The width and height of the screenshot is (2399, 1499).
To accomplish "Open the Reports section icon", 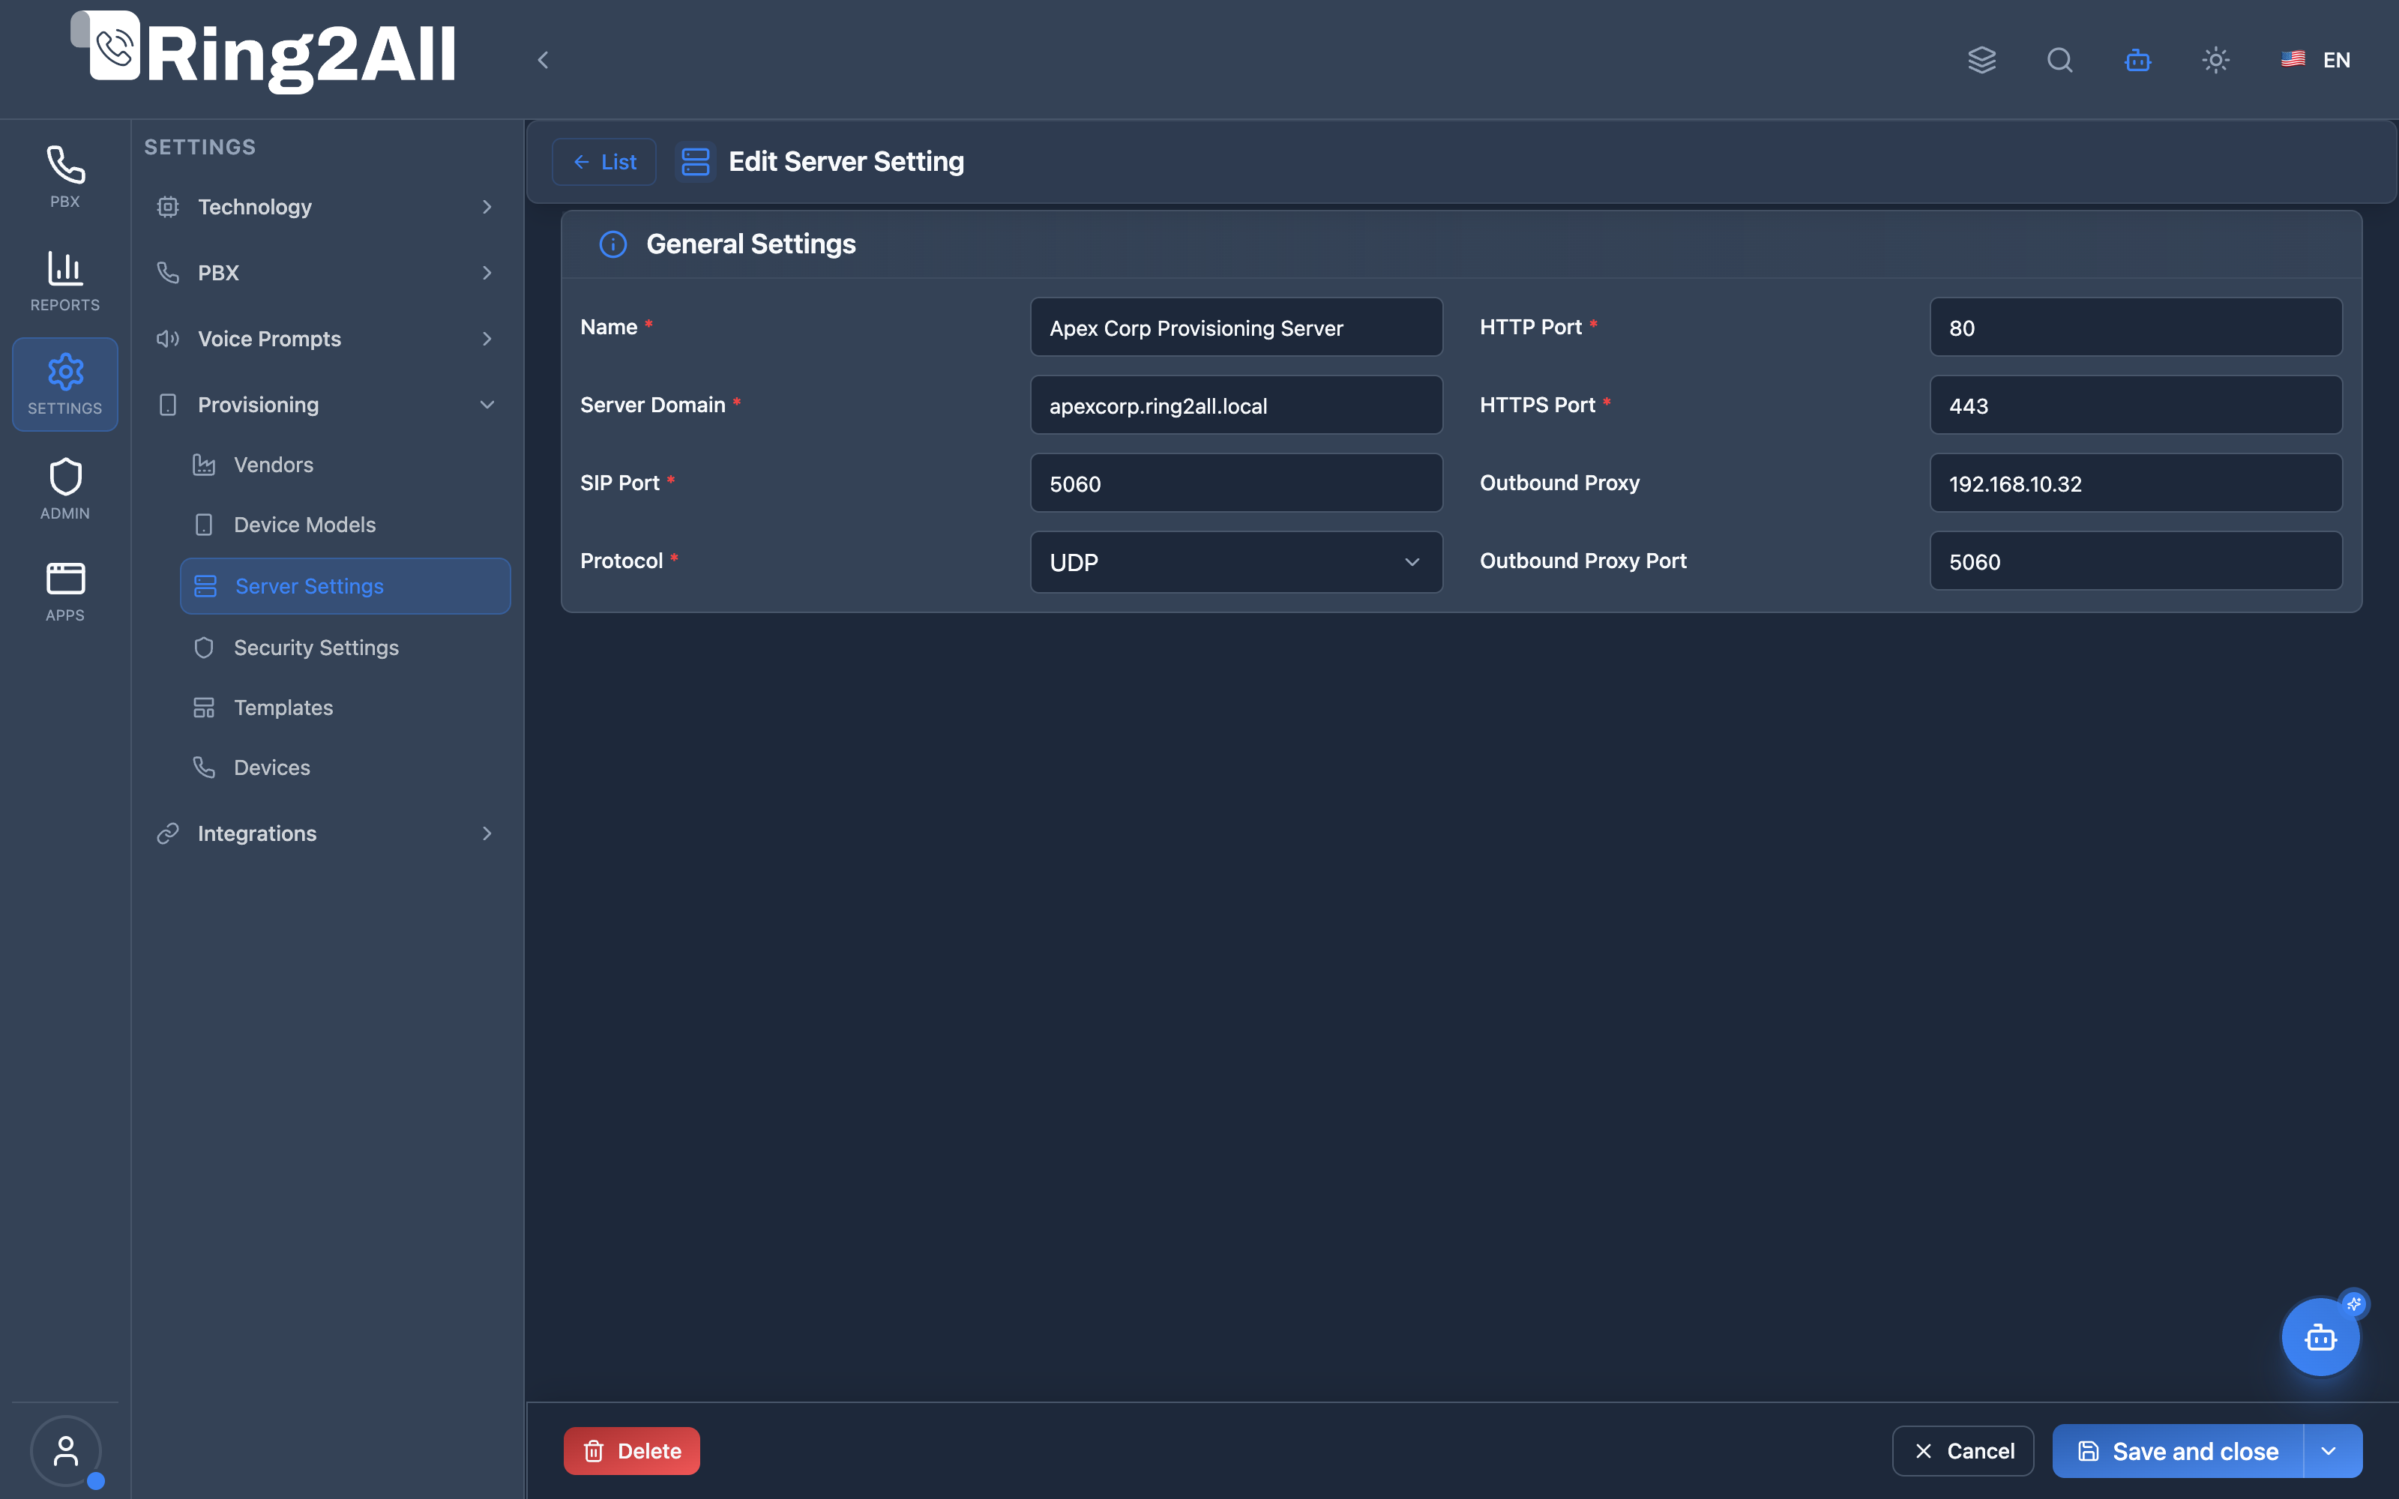I will pos(64,280).
